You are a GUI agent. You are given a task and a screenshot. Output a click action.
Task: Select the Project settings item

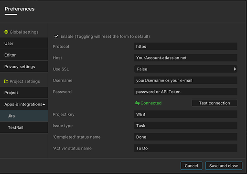point(24,93)
